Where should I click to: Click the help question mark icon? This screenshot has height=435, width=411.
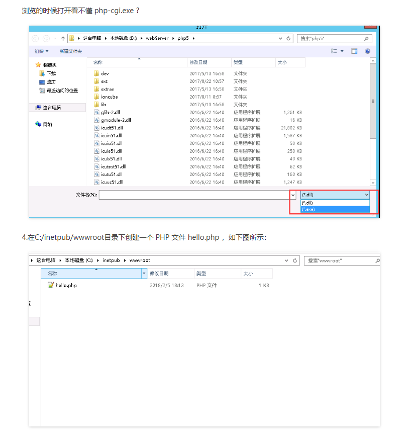(x=368, y=51)
